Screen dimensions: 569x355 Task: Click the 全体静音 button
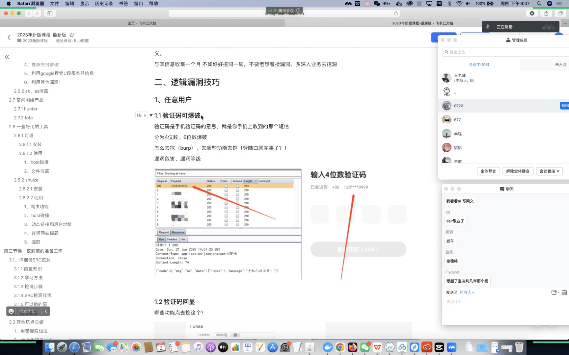click(x=488, y=171)
